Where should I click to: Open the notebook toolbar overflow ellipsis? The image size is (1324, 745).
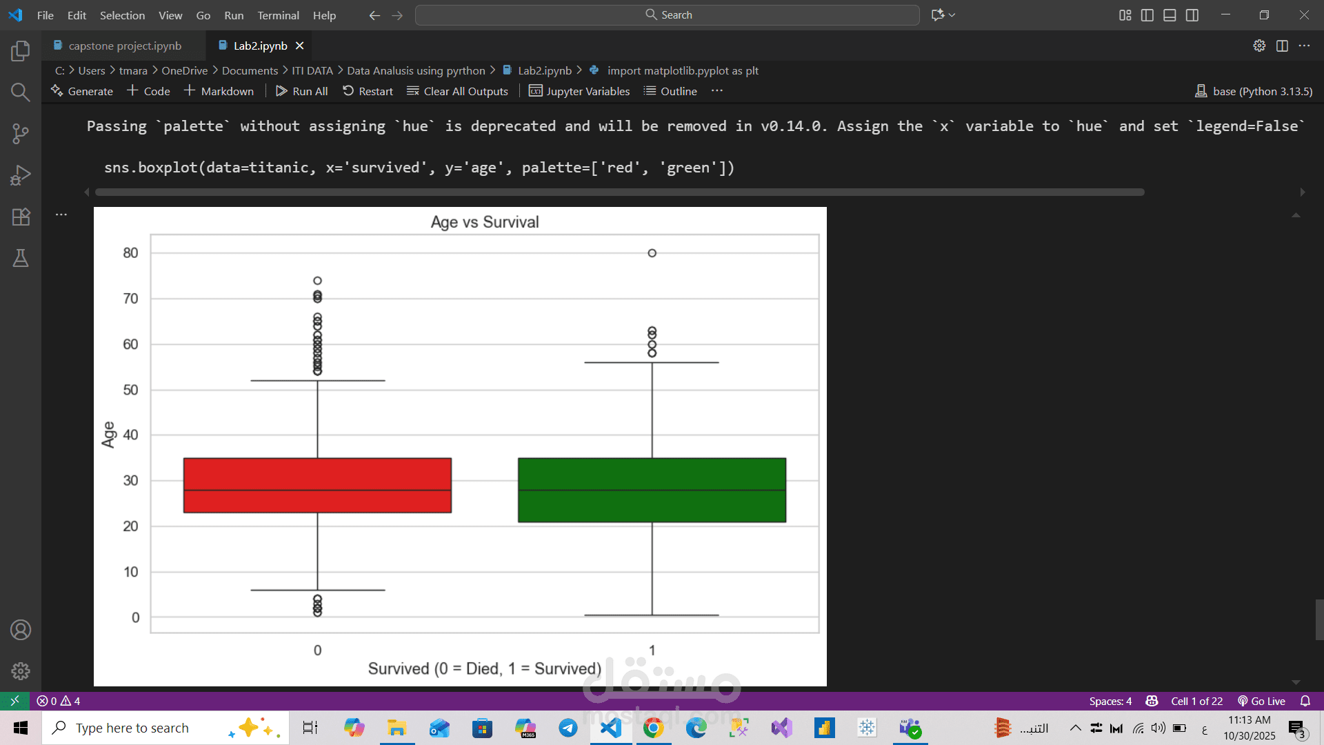point(717,91)
